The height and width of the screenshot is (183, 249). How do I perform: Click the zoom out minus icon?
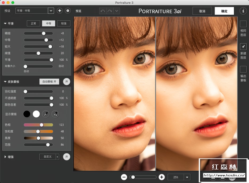[124, 177]
